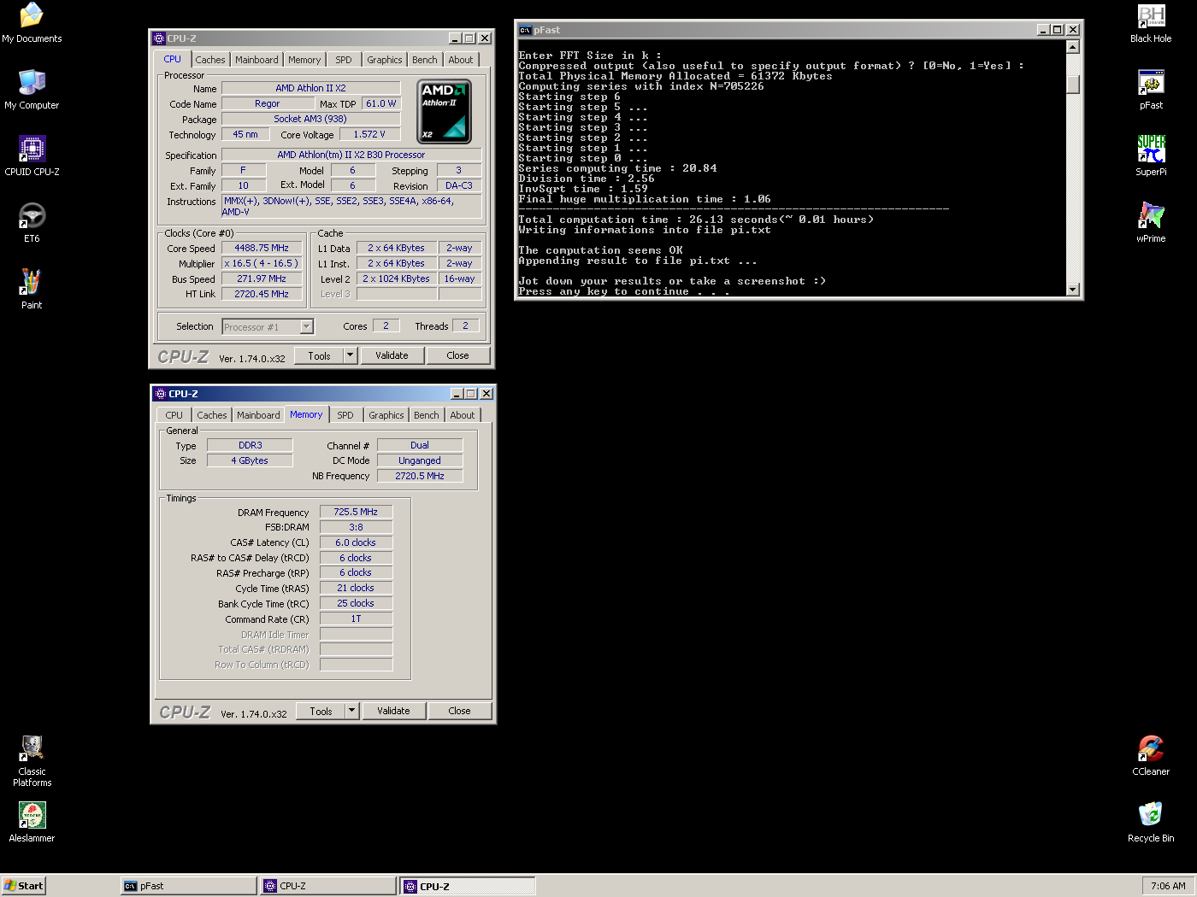Open CCleaner desktop shortcut
Screen dimensions: 1197x897
(x=1151, y=756)
